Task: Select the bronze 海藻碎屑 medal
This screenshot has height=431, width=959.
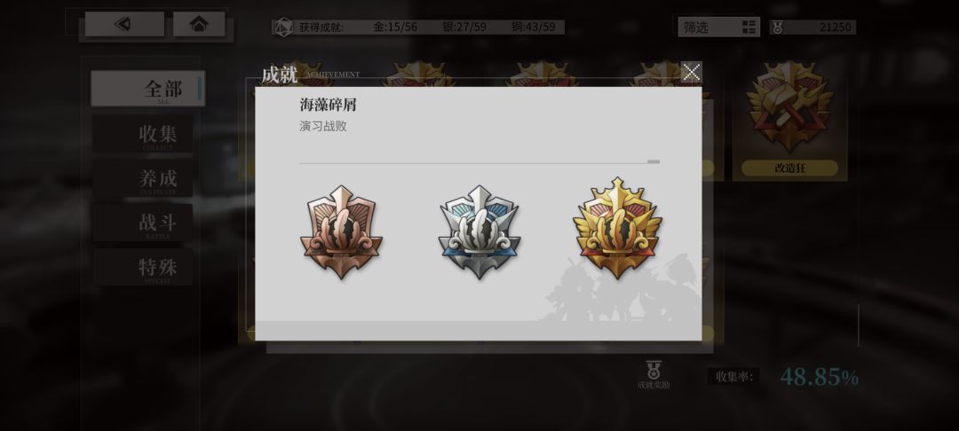Action: pos(341,232)
